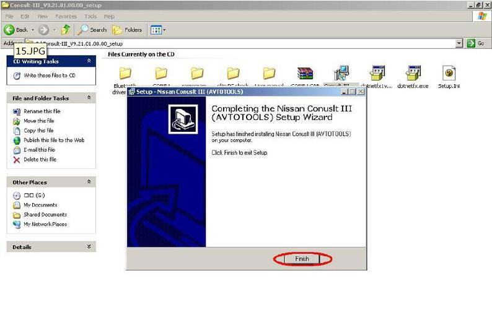Open the Tools menu

pyautogui.click(x=90, y=16)
